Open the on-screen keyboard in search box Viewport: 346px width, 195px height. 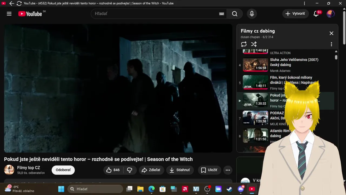[x=222, y=14]
